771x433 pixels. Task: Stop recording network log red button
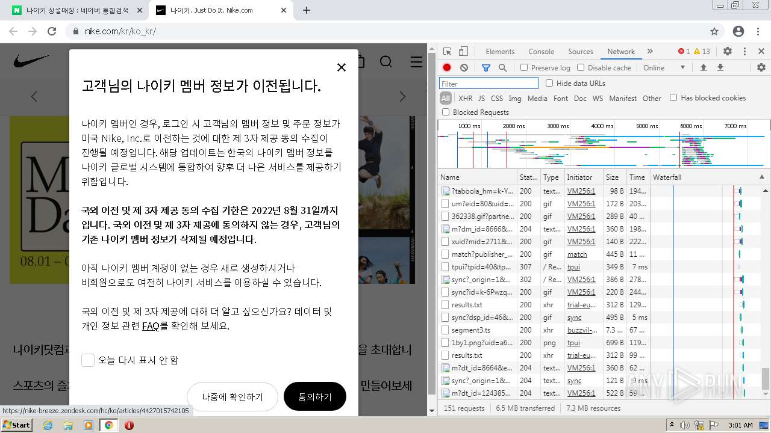click(x=447, y=67)
